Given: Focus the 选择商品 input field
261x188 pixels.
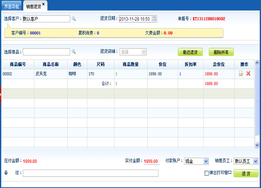Looking at the screenshot, I should (x=46, y=52).
